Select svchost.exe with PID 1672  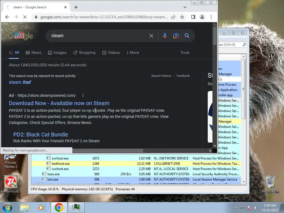(x=136, y=158)
